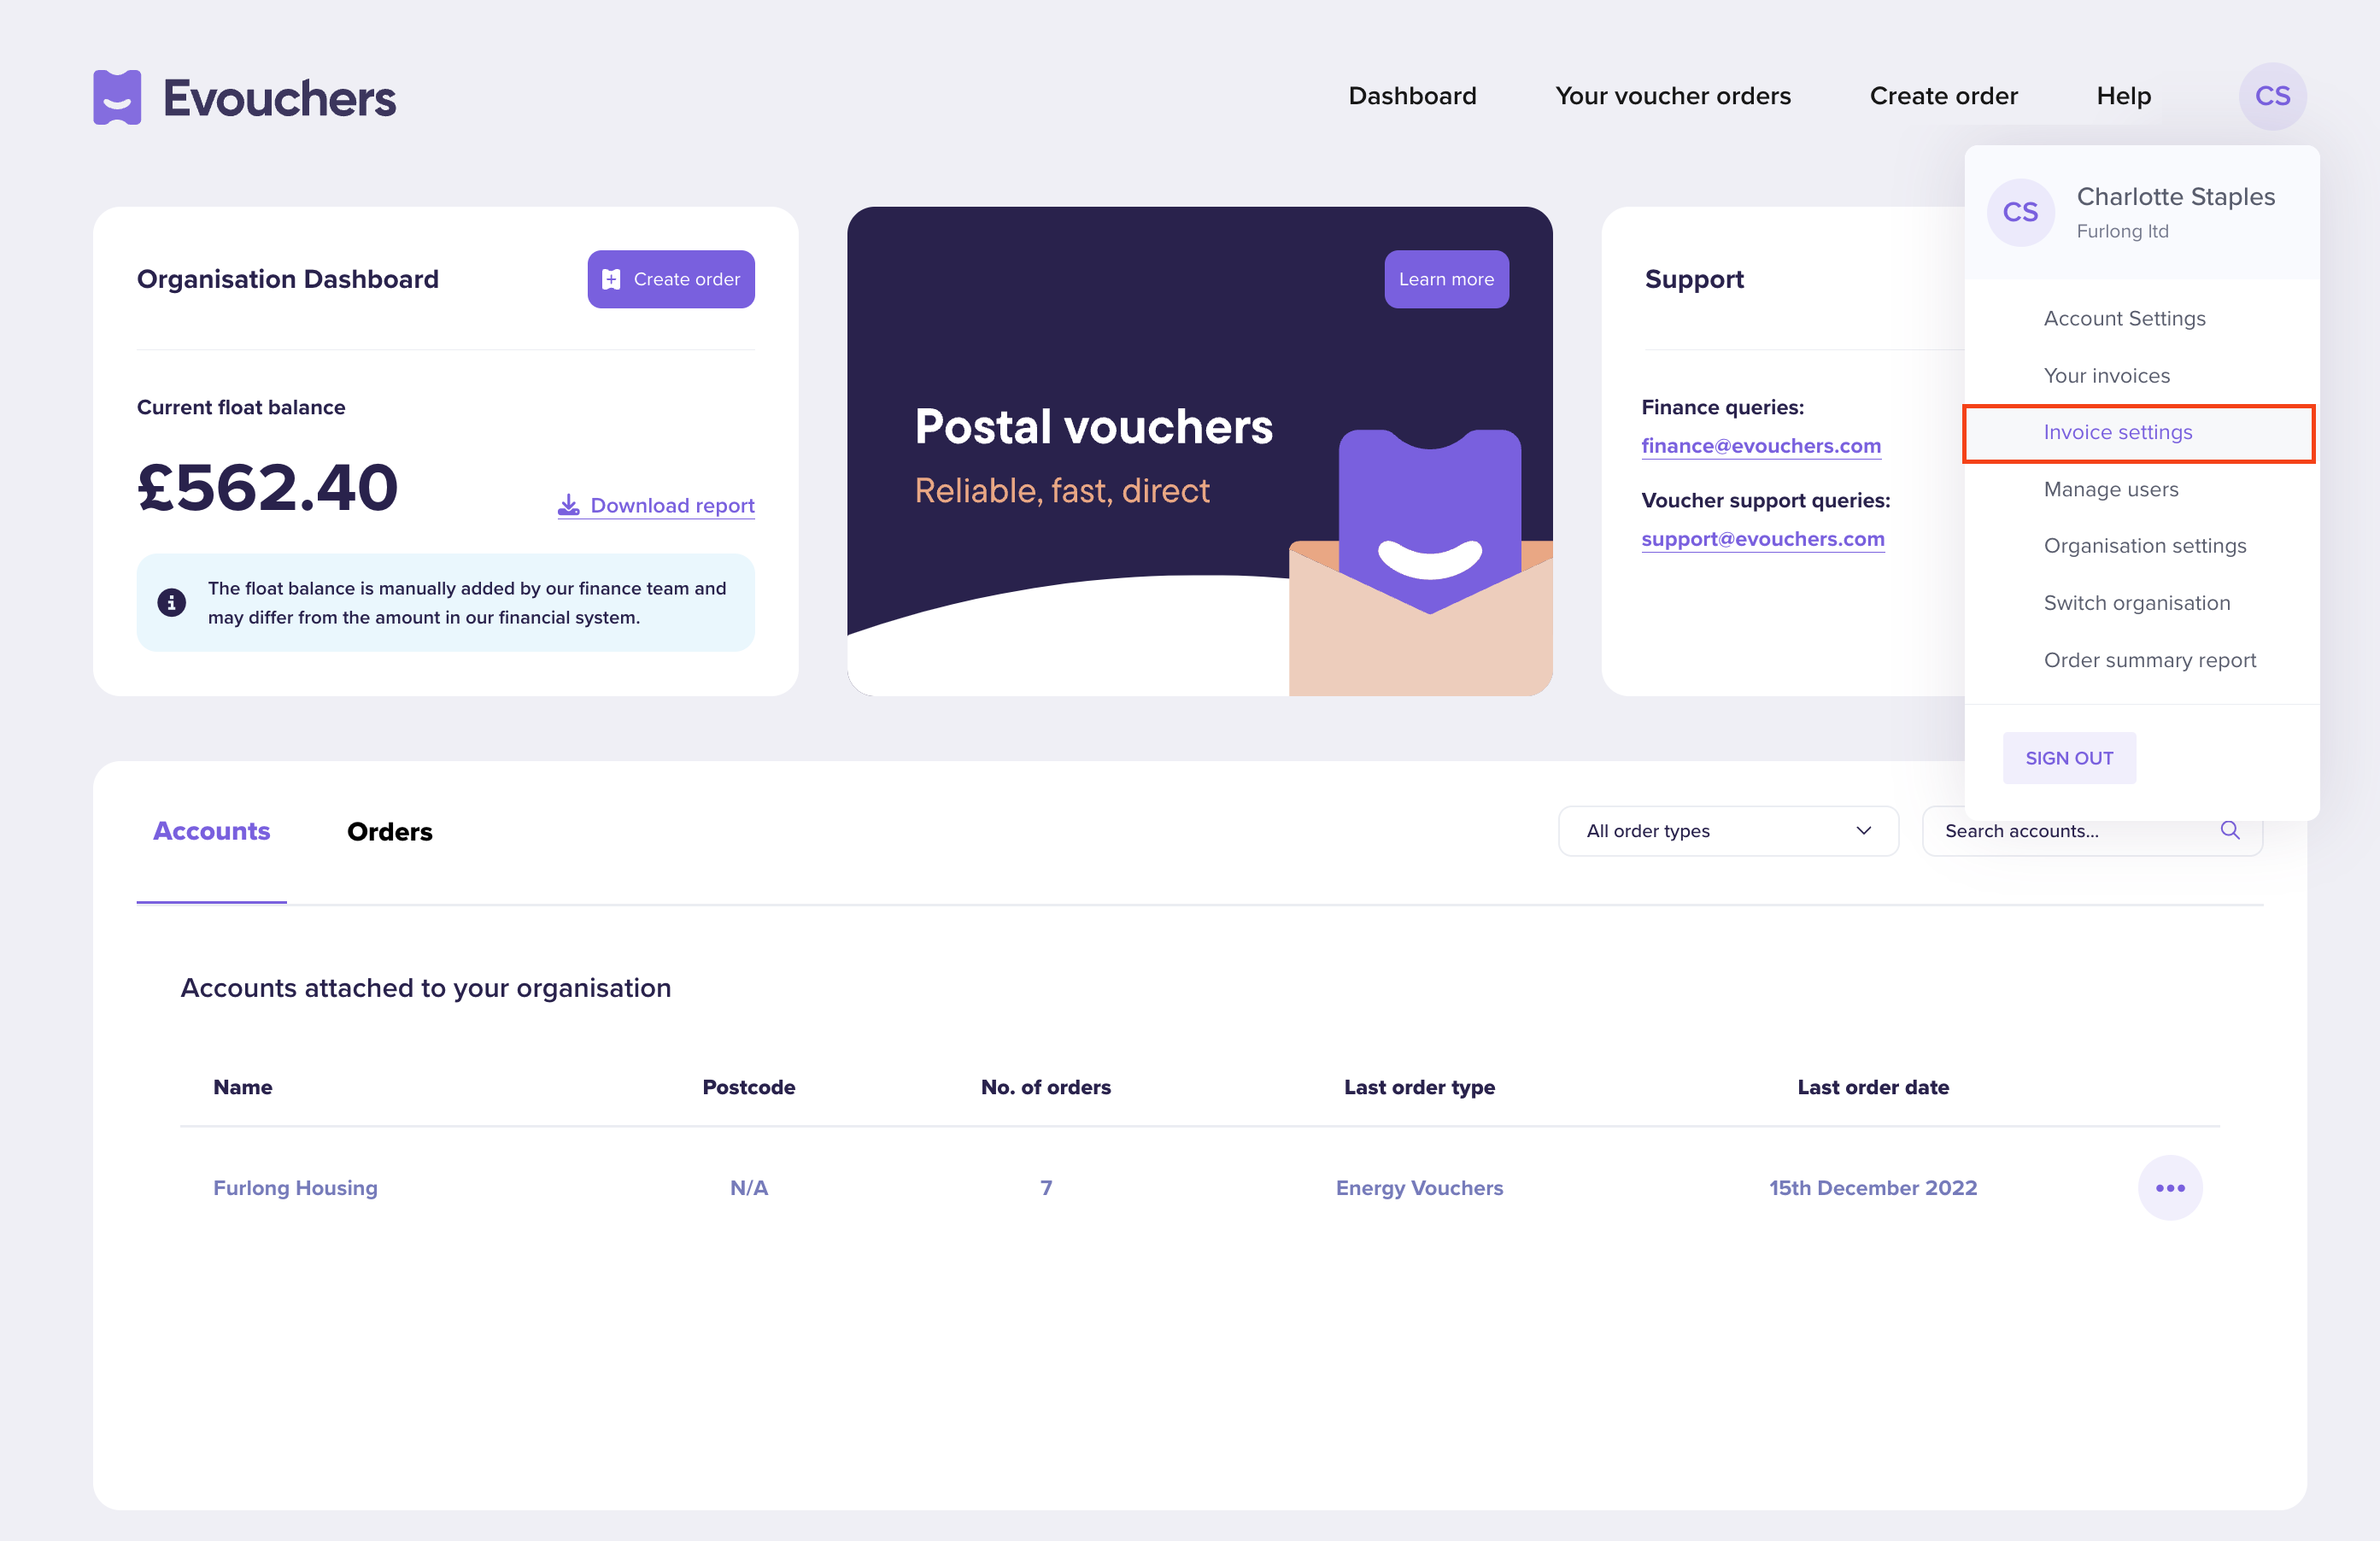The image size is (2380, 1541).
Task: Click the 15th December 2022 date cell
Action: [1872, 1188]
